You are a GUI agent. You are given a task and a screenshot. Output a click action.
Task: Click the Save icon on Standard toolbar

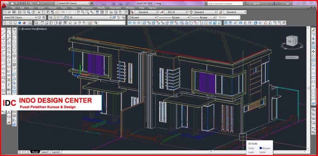[14, 12]
